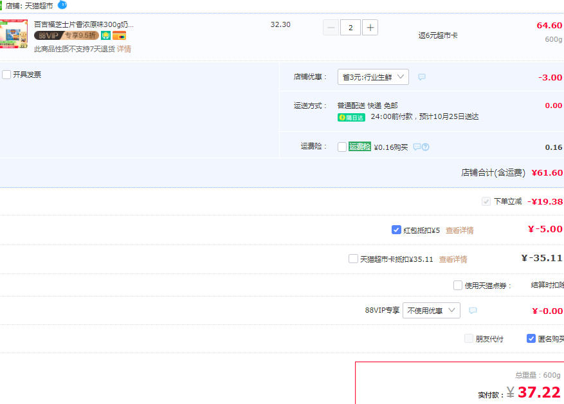The image size is (564, 404).
Task: Click the red envelope amount ¥-5.00
Action: pos(545,229)
